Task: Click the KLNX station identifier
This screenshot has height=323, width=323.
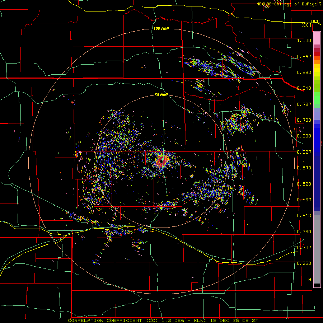Action: tap(201, 320)
